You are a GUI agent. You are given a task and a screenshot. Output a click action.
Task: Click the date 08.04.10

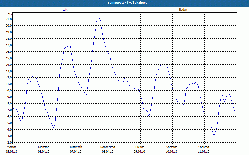point(108,152)
